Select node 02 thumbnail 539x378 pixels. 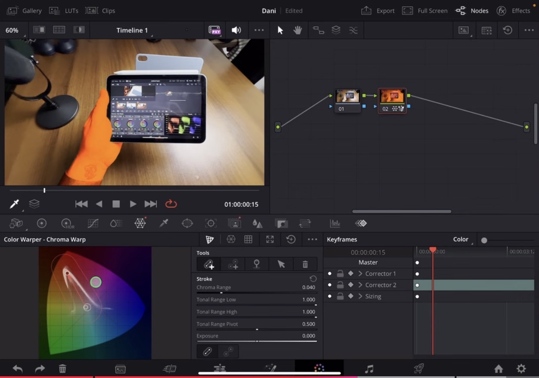[x=392, y=97]
